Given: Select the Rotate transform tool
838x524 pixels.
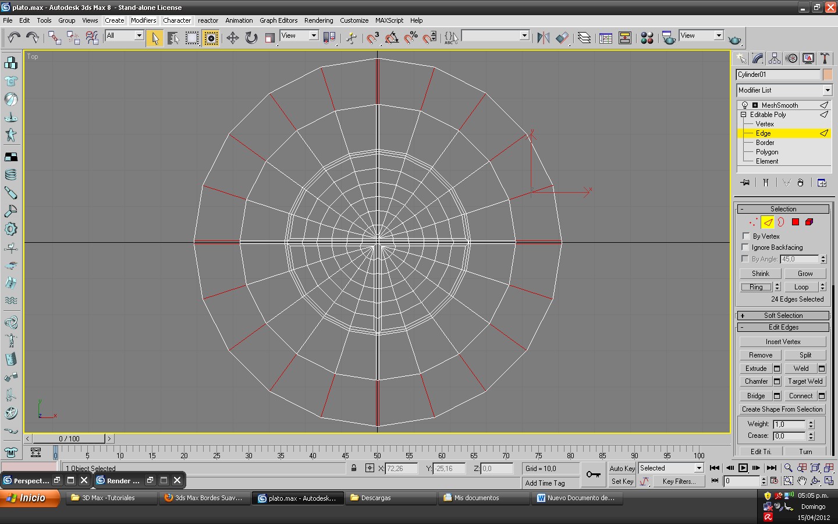Looking at the screenshot, I should tap(251, 38).
